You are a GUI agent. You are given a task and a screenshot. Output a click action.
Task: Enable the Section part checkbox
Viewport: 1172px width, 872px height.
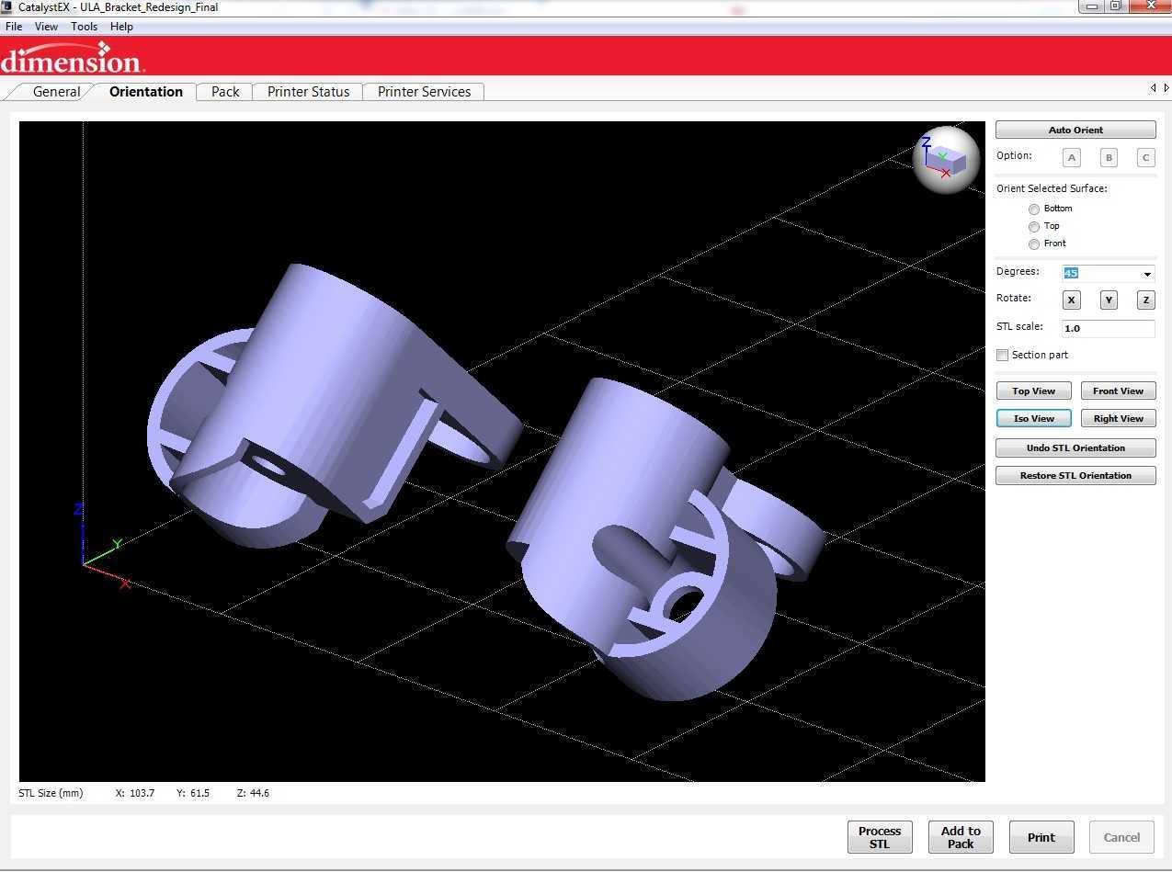pyautogui.click(x=1003, y=355)
